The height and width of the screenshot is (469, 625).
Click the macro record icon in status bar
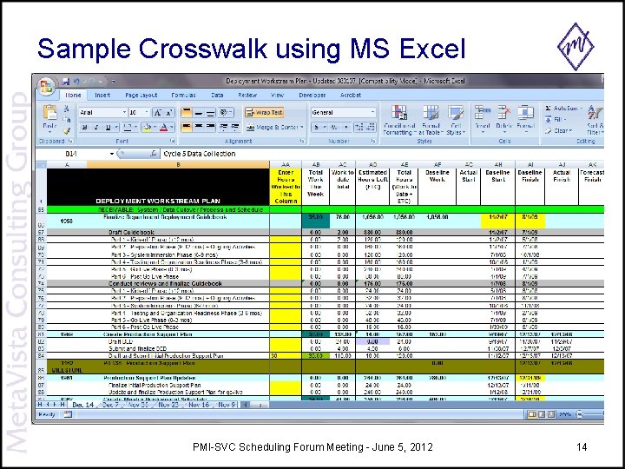68,414
